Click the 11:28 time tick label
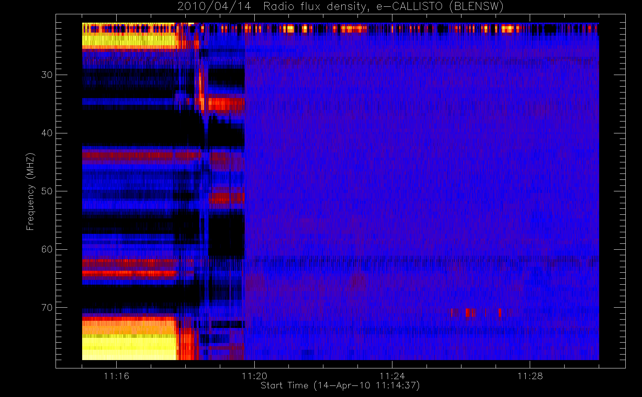The image size is (642, 397). (530, 376)
